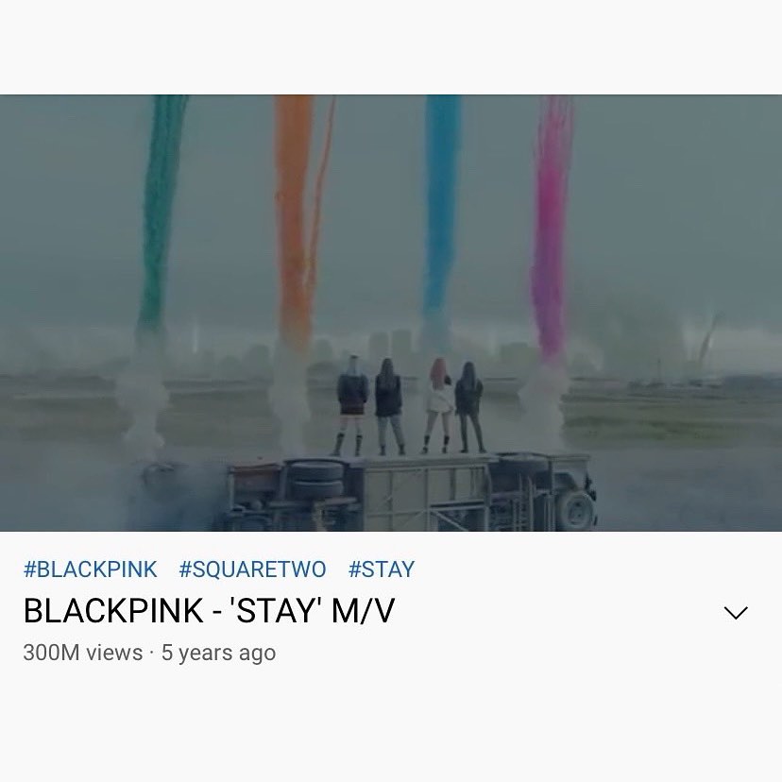782x782 pixels.
Task: Expand the video description chevron
Action: click(x=736, y=612)
